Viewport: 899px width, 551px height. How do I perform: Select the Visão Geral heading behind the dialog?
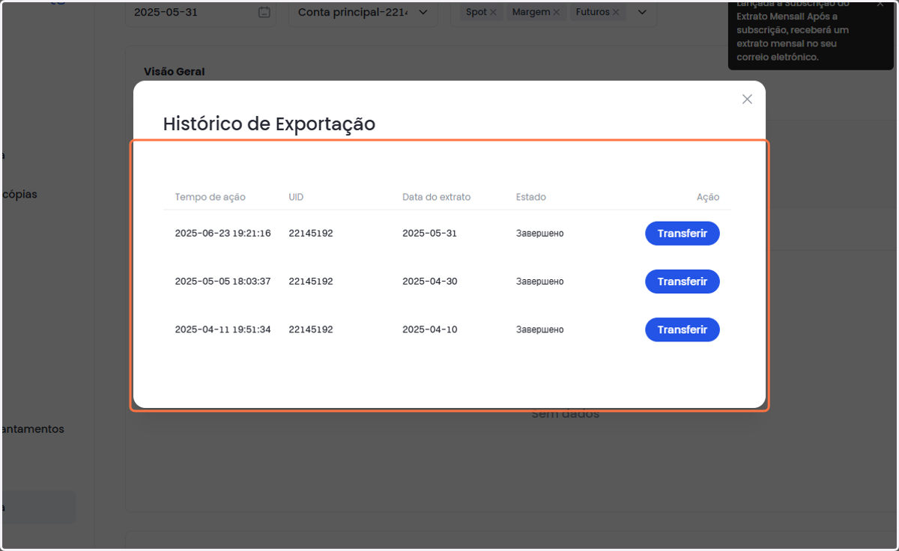coord(175,72)
